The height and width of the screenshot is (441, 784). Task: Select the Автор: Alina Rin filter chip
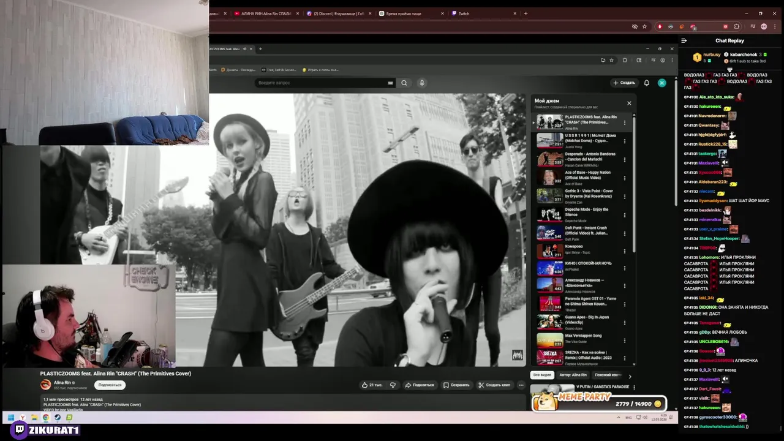point(573,375)
